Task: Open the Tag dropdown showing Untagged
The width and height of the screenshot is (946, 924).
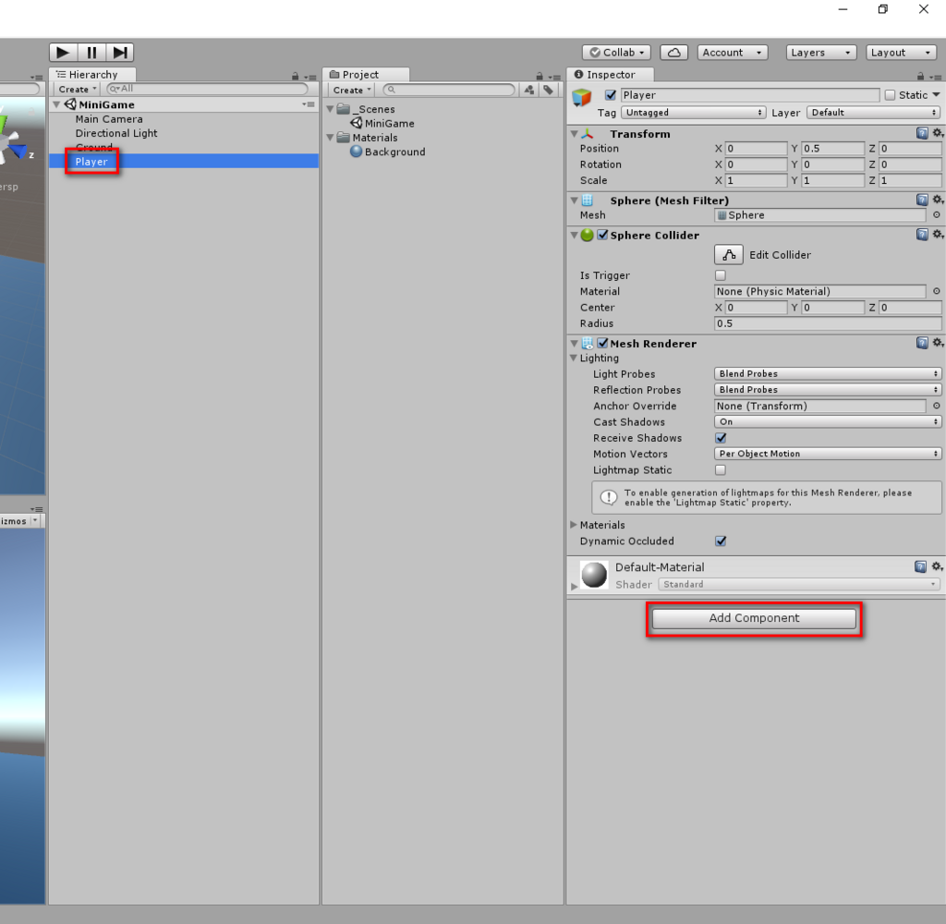Action: pyautogui.click(x=694, y=112)
